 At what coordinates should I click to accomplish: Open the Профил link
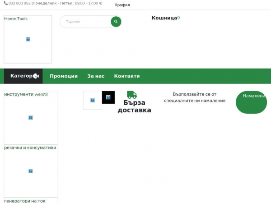click(122, 5)
